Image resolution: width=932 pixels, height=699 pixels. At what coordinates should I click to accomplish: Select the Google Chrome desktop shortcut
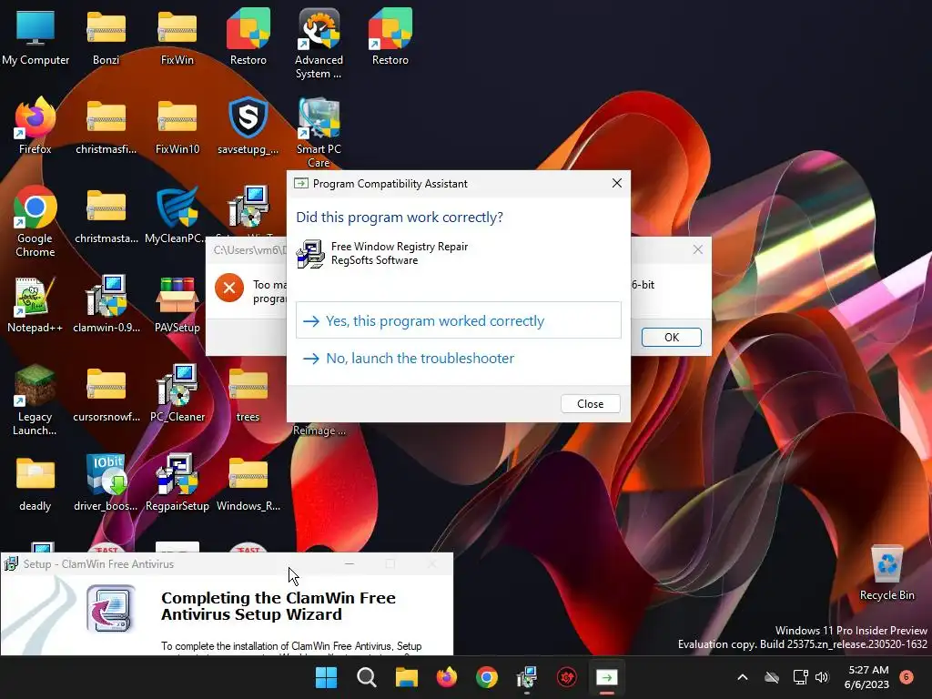35,221
